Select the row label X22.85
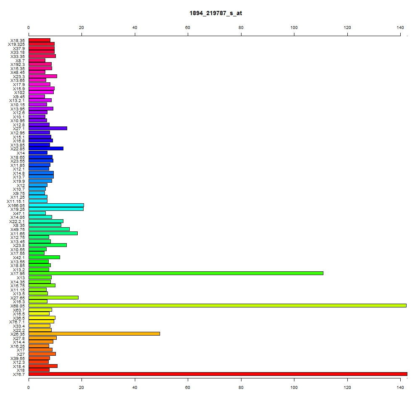Viewport: 420px width, 420px height. 17,149
